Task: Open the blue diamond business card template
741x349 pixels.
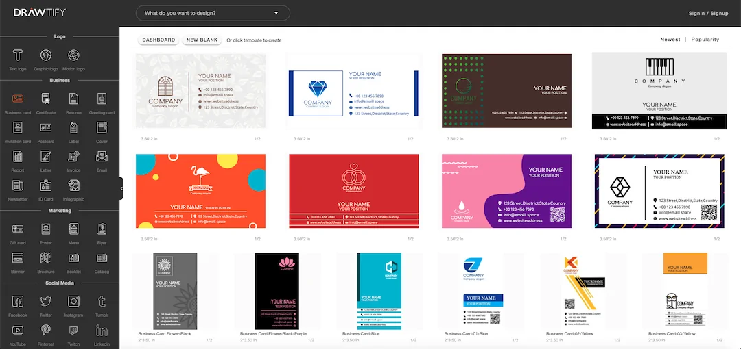Action: (x=353, y=90)
